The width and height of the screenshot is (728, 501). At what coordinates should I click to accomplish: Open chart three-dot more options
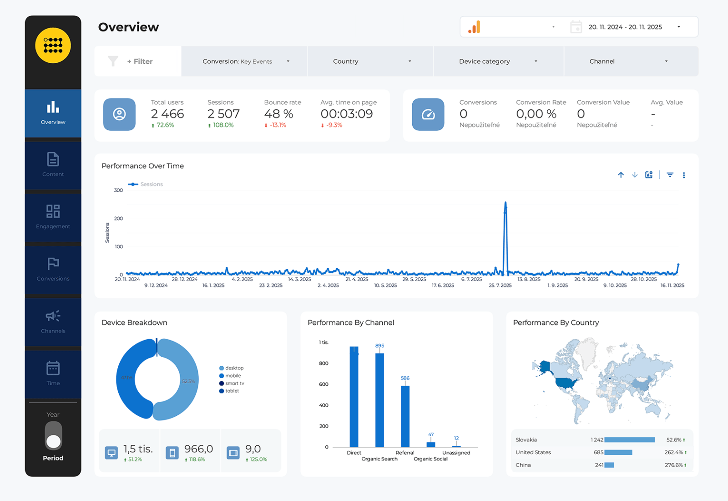pyautogui.click(x=684, y=175)
